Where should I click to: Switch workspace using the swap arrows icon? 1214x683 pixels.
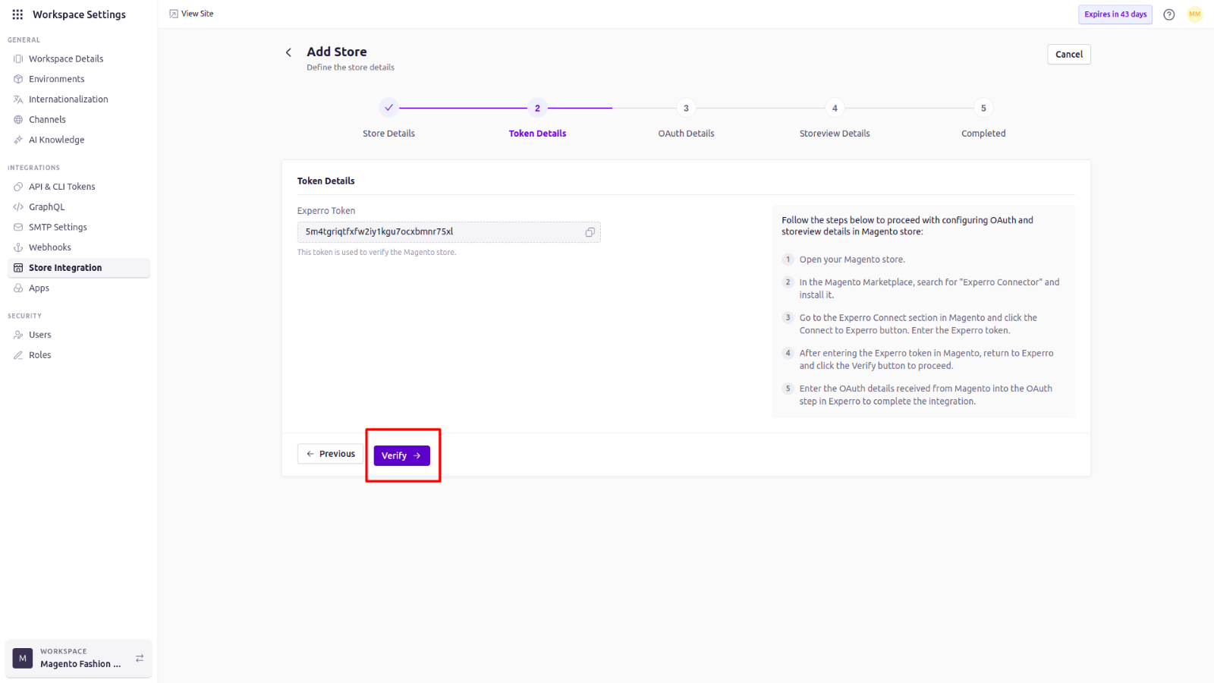pos(140,658)
